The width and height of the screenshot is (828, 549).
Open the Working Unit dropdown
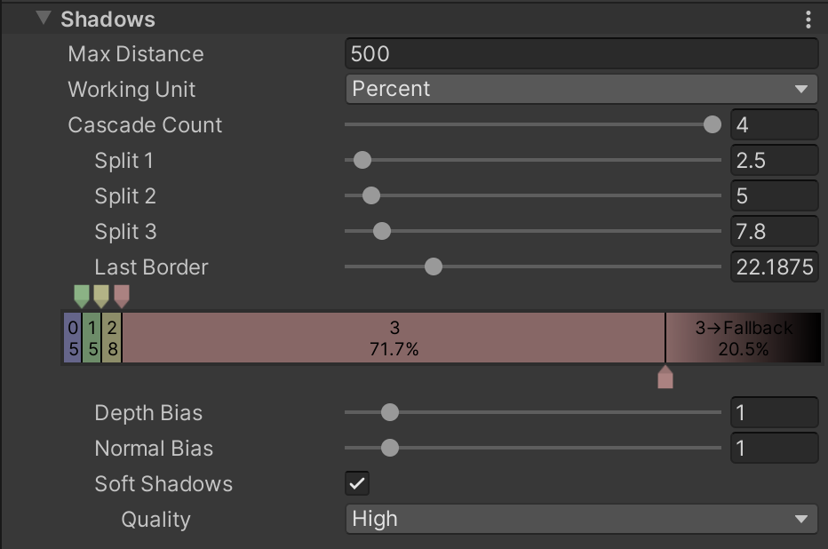pos(580,89)
